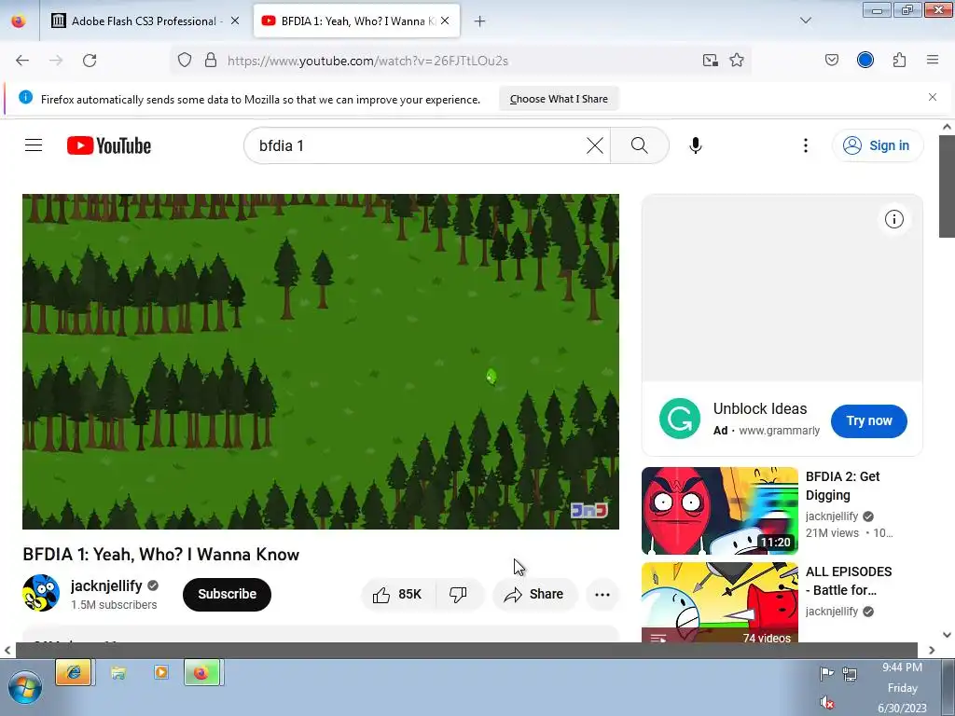Open tracking protection shield icon
The image size is (955, 716).
[x=185, y=61]
